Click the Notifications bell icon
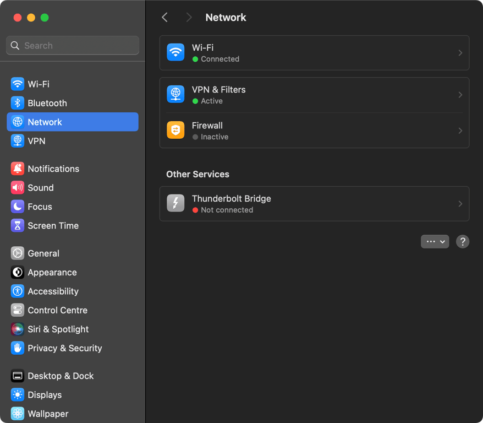 coord(17,169)
